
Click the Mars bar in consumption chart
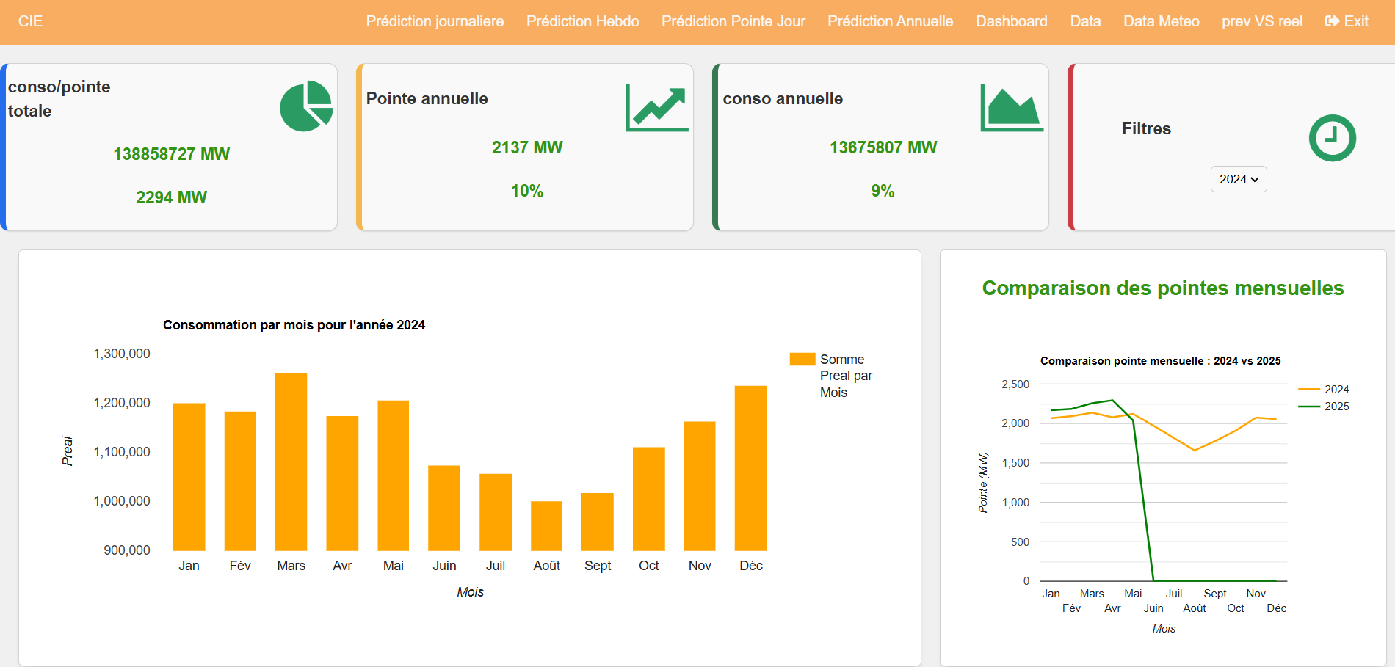[x=291, y=462]
